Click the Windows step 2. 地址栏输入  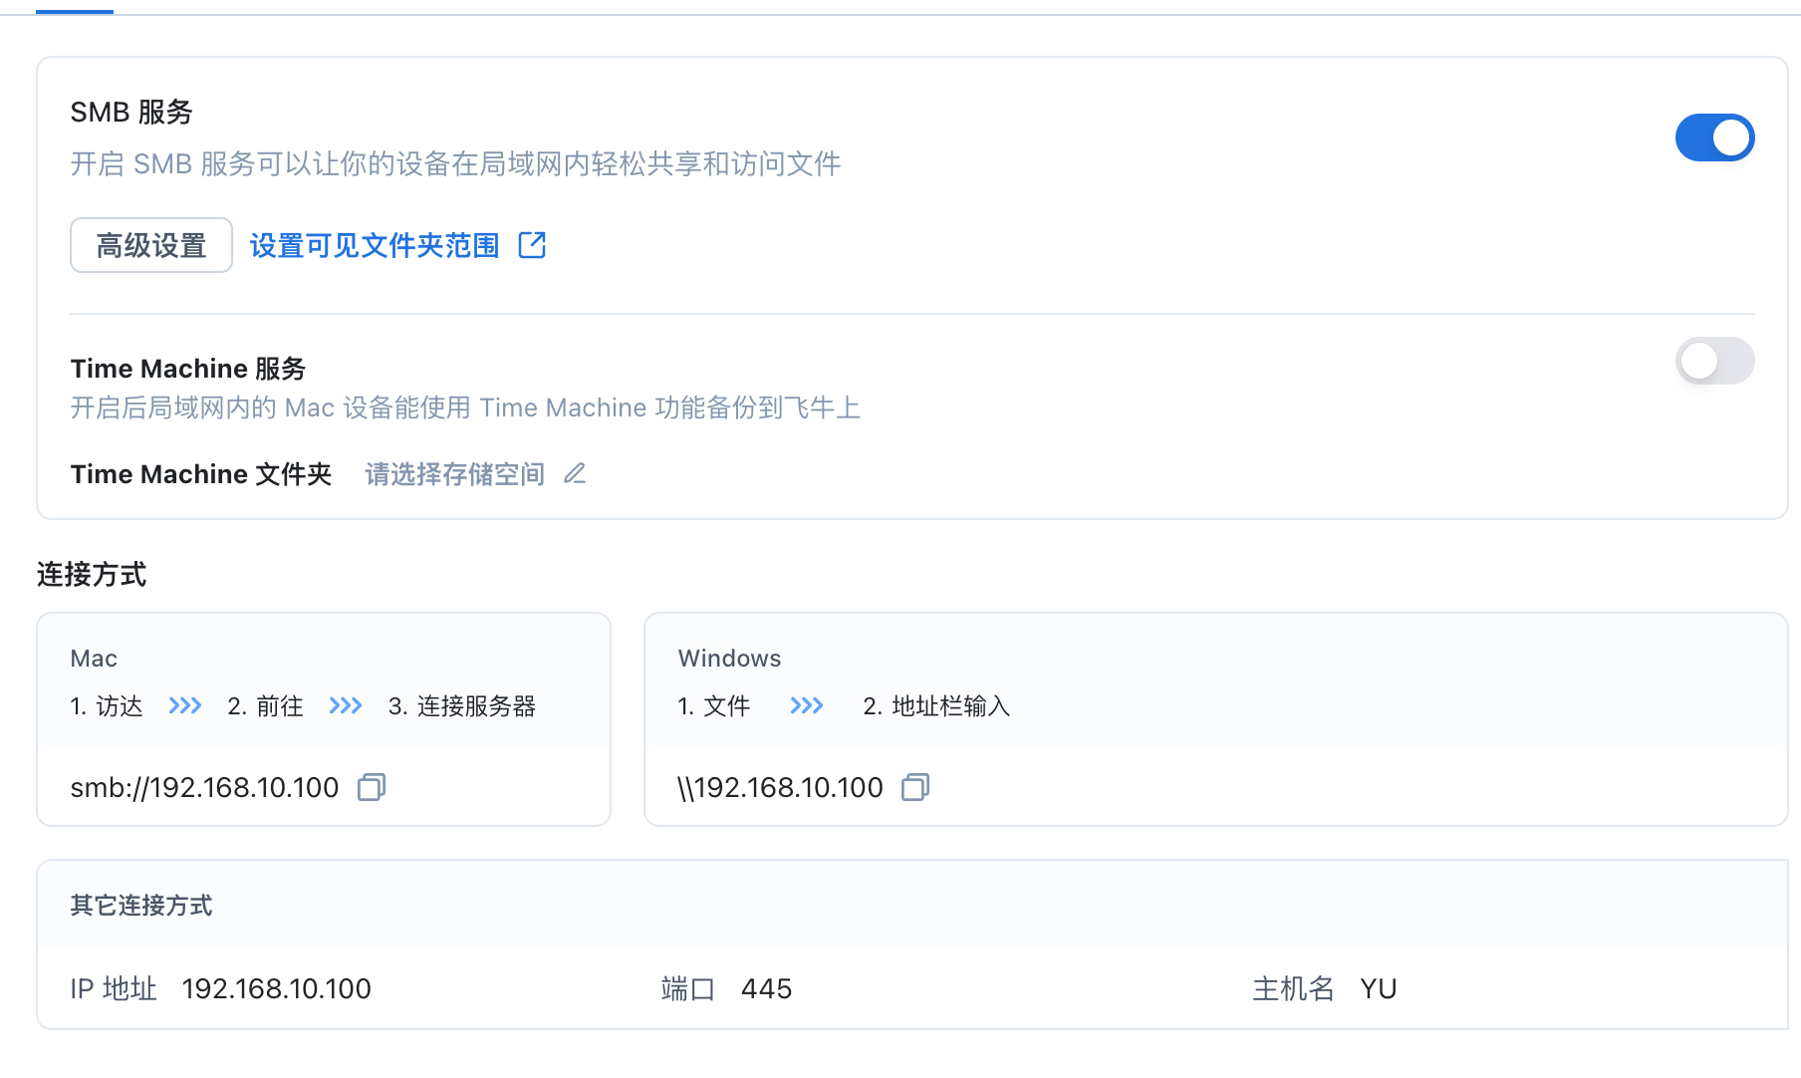[x=936, y=706]
